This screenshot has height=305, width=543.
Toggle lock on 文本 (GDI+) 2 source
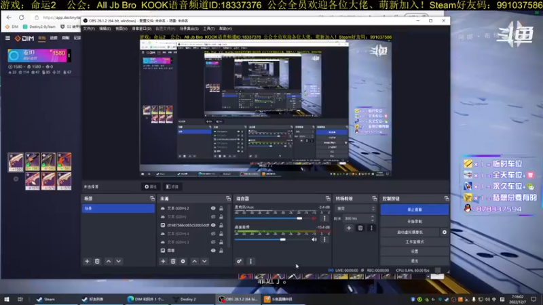(x=221, y=208)
